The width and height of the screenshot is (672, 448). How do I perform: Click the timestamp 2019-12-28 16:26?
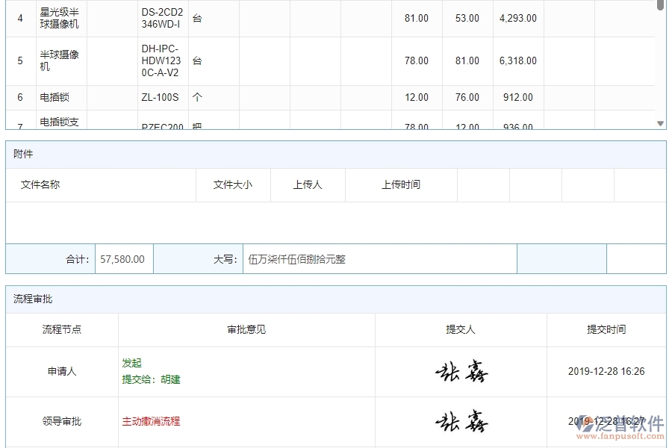[x=605, y=371]
